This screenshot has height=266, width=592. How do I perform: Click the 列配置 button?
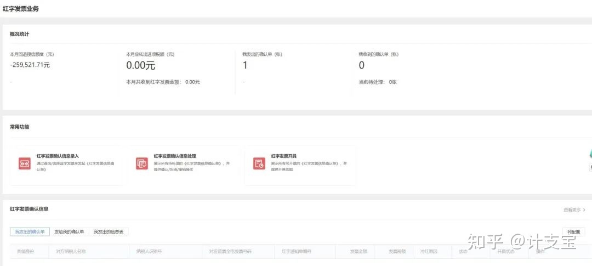coord(573,231)
